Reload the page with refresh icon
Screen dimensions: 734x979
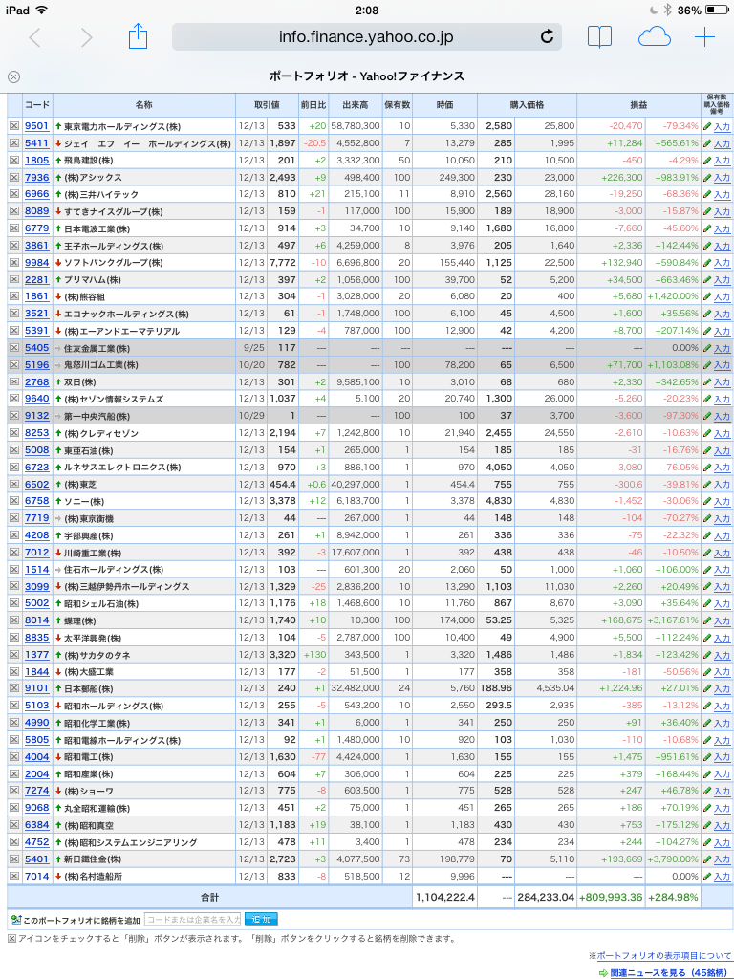(x=547, y=37)
